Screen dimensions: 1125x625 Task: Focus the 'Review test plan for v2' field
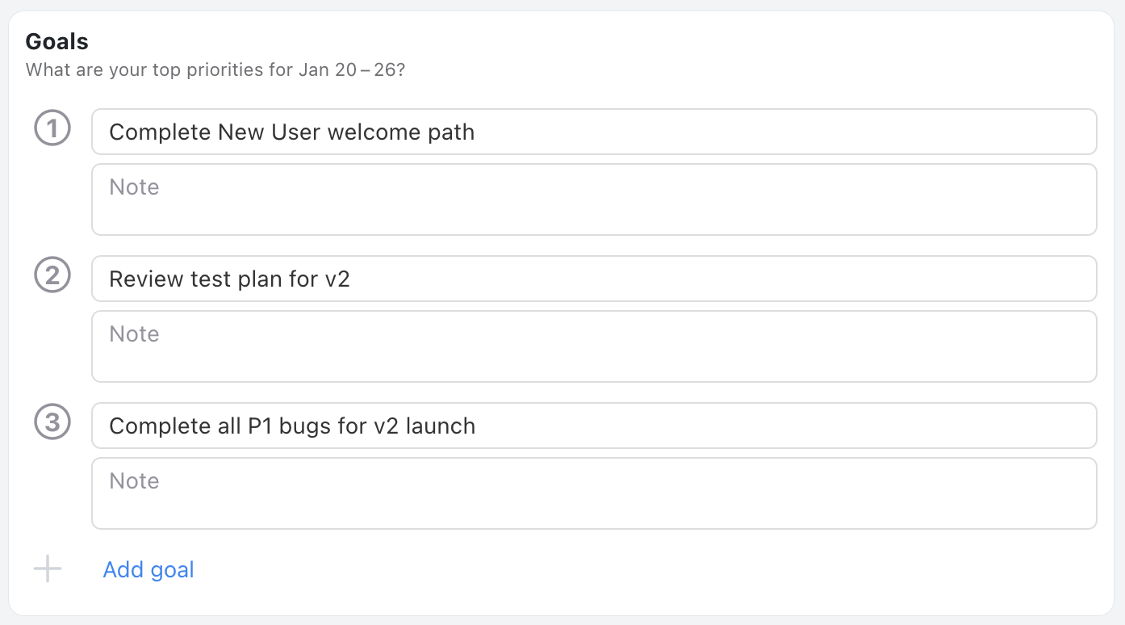point(594,279)
